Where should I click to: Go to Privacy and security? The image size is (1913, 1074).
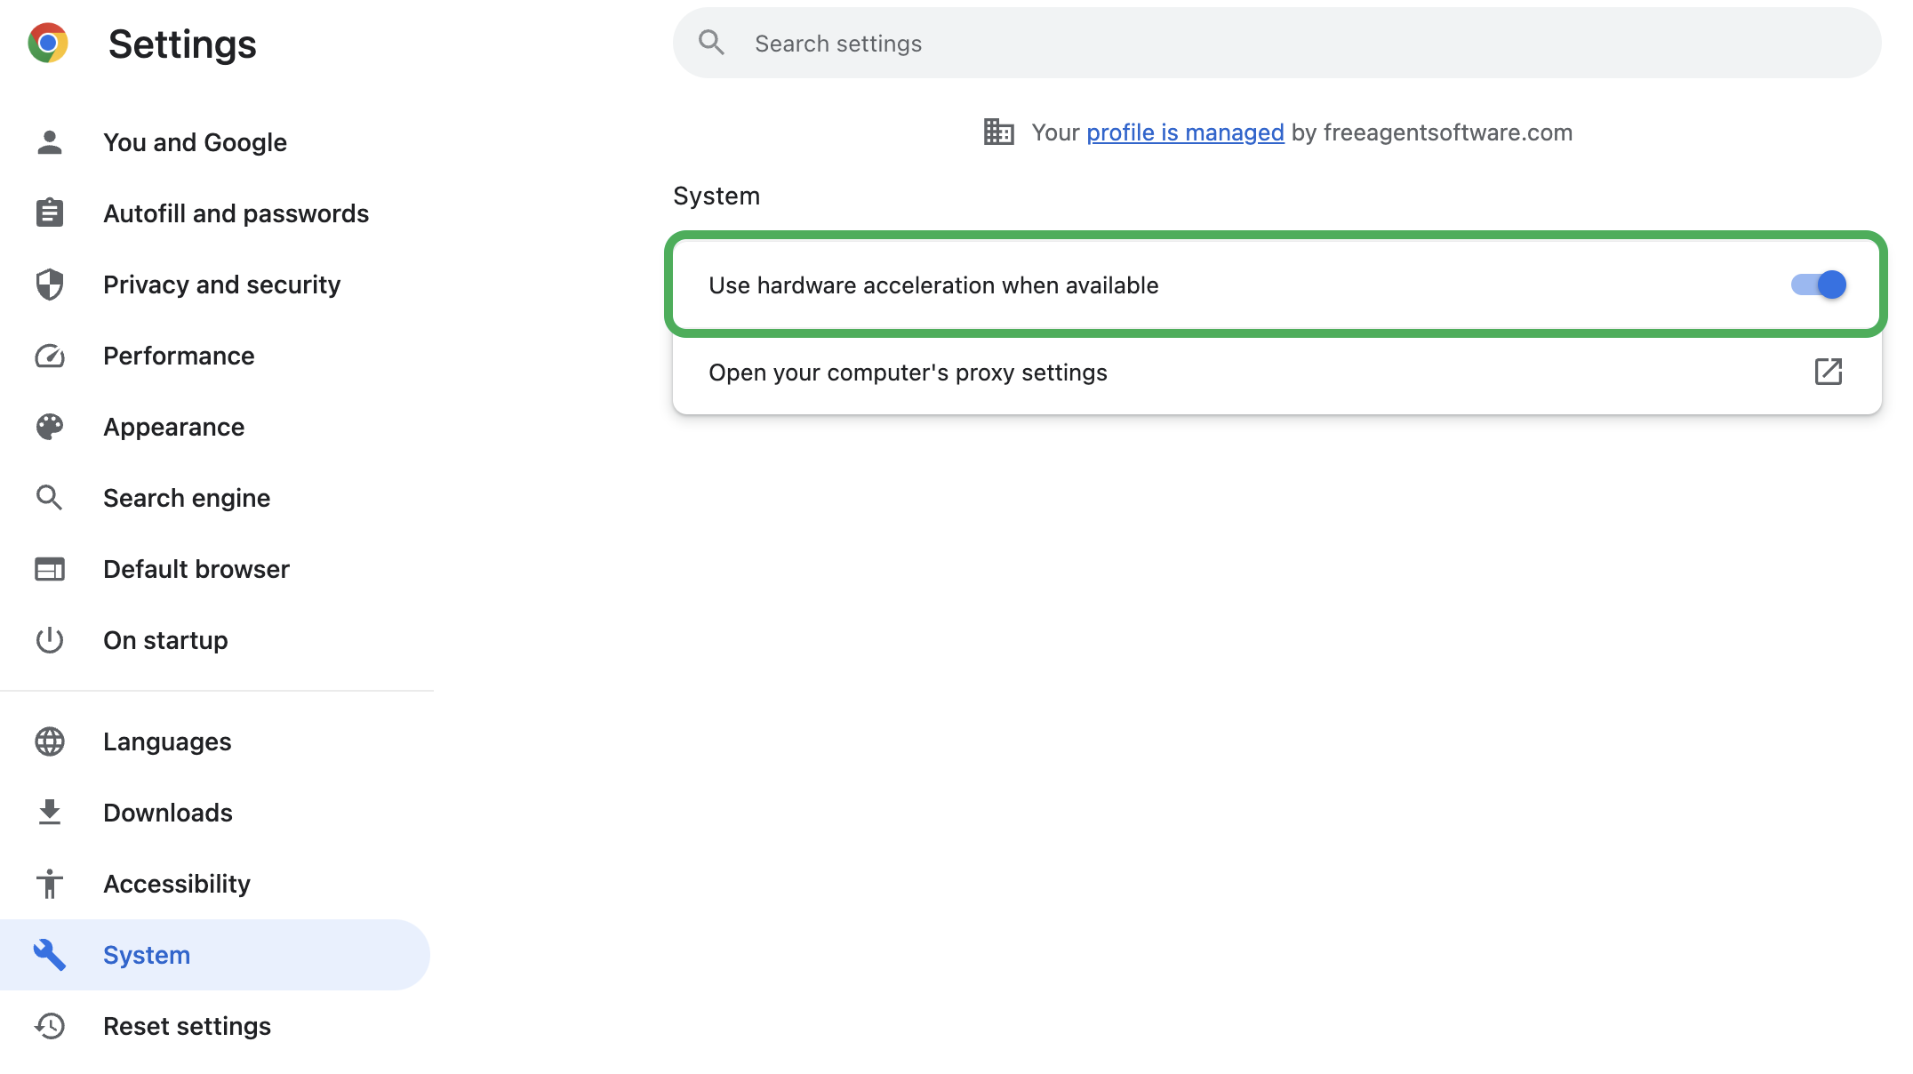pos(215,285)
